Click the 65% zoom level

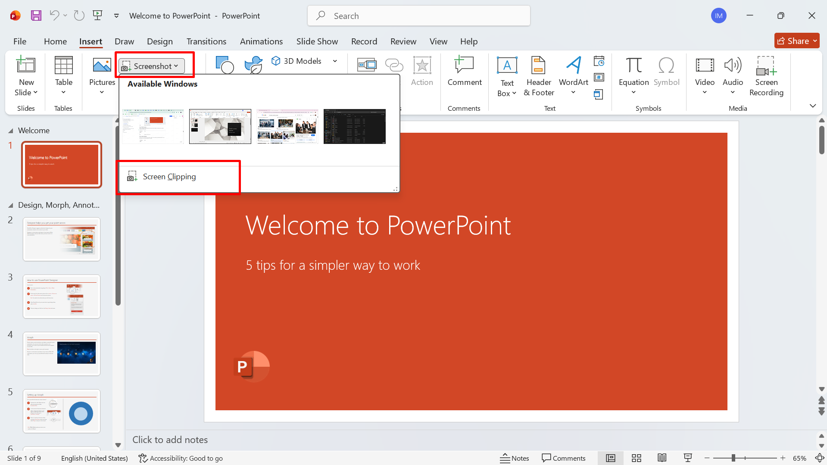pyautogui.click(x=799, y=458)
